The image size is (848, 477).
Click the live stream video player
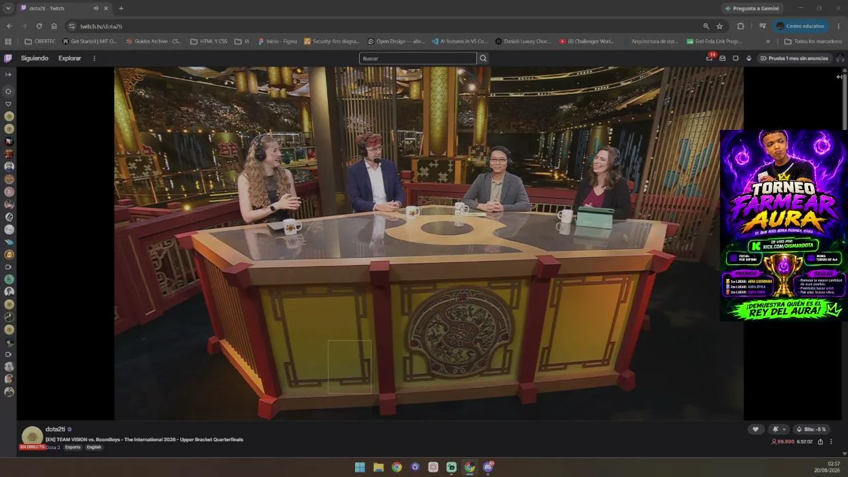point(429,243)
